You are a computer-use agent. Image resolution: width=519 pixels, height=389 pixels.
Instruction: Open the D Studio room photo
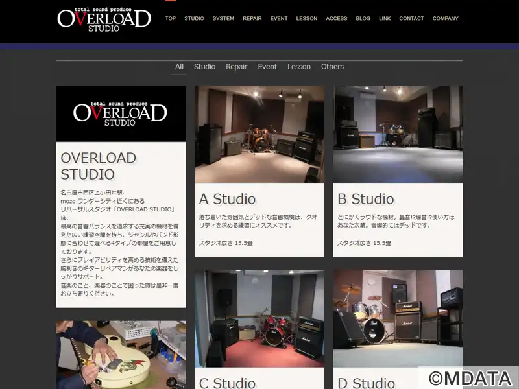coord(398,319)
